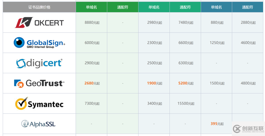
Task: Click the GlobalSign brand logo
Action: pyautogui.click(x=39, y=43)
